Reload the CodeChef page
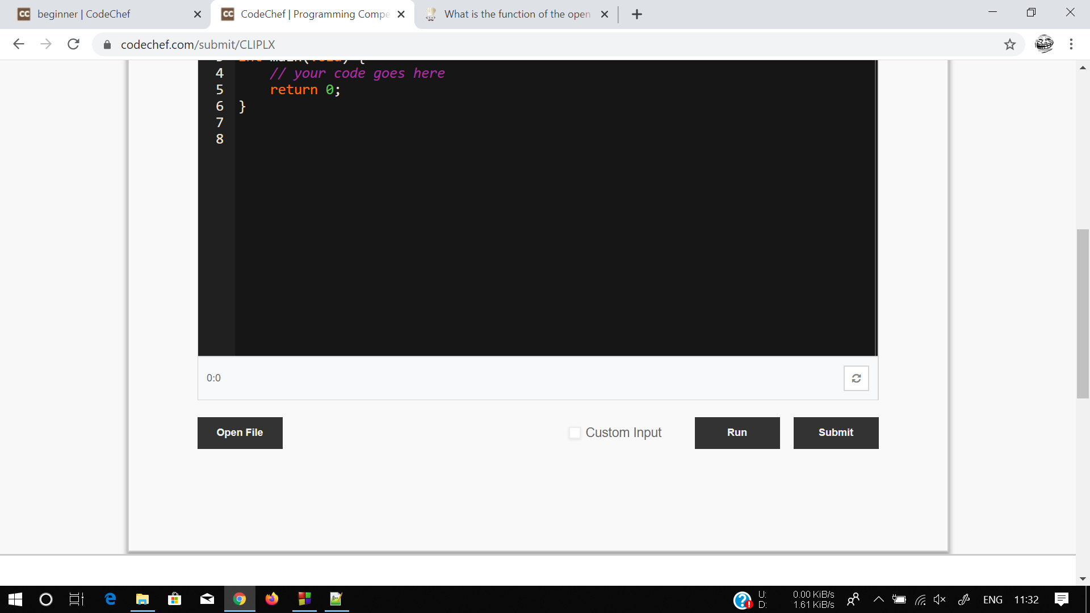The width and height of the screenshot is (1090, 613). click(73, 44)
